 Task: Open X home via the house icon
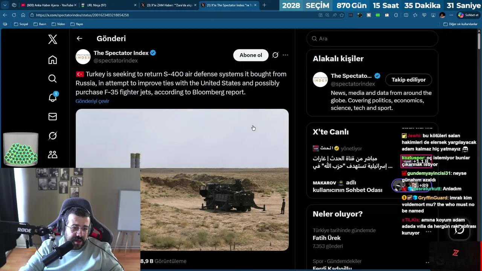click(52, 60)
